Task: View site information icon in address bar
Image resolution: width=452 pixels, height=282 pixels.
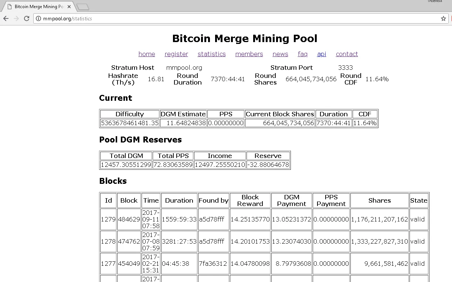Action: click(x=38, y=18)
